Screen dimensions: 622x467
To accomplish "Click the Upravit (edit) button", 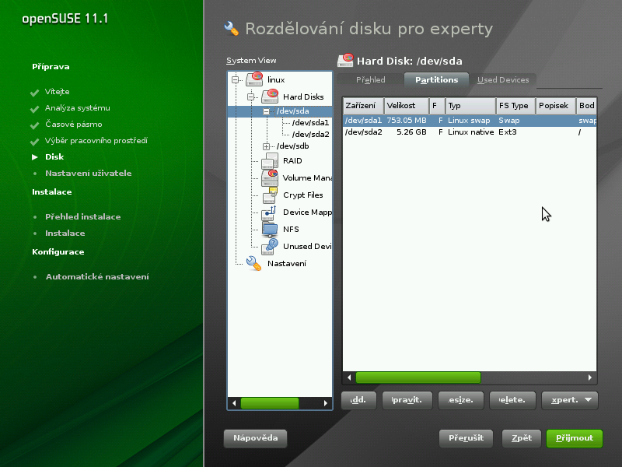I will pos(407,400).
